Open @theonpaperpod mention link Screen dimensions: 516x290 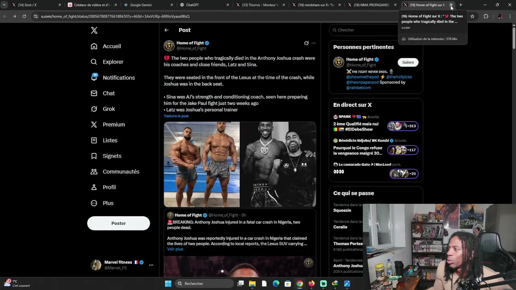(x=362, y=82)
